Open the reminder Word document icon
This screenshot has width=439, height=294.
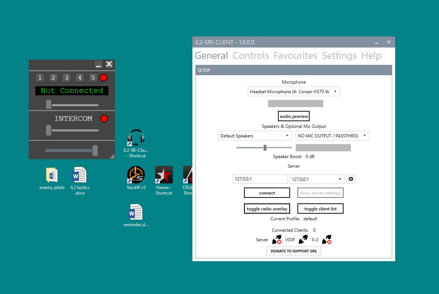point(136,212)
